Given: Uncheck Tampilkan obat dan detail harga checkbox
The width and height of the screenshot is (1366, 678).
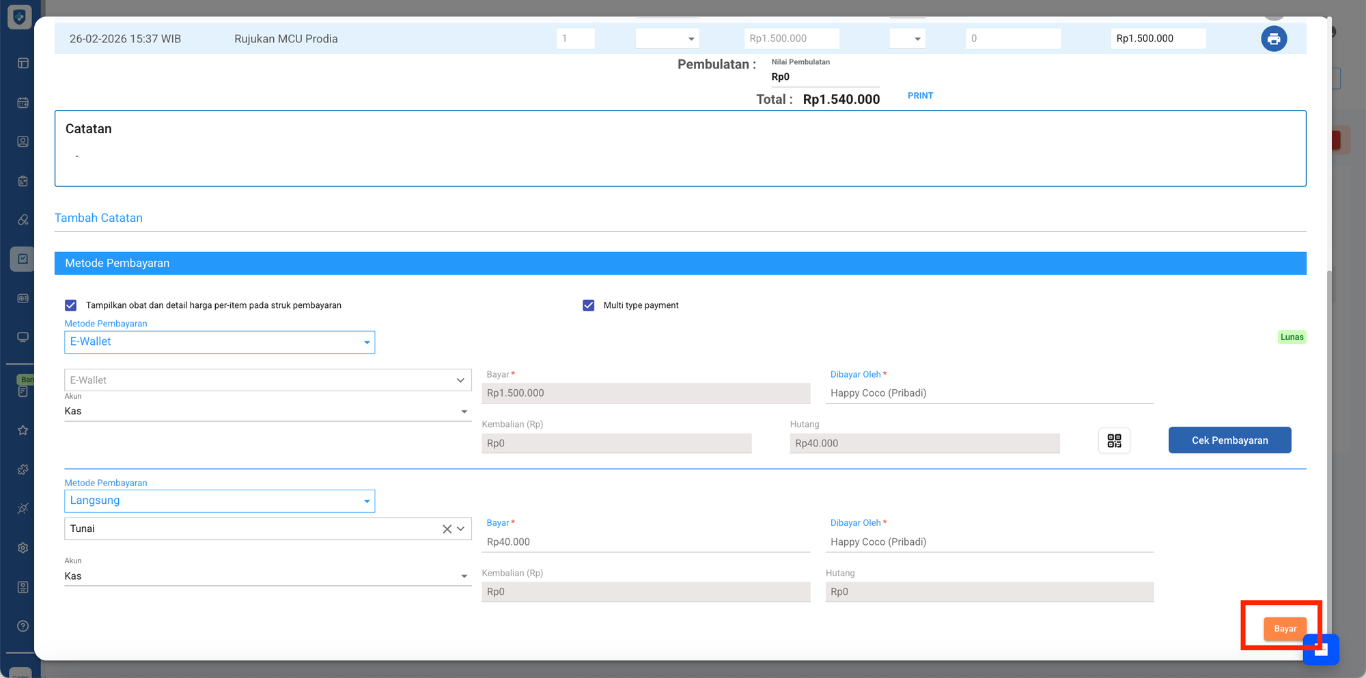Looking at the screenshot, I should 71,305.
